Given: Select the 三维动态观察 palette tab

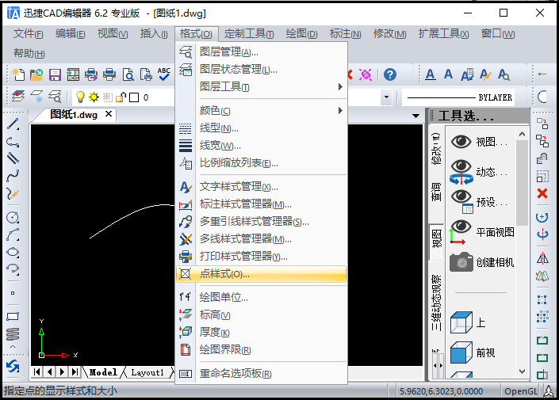Looking at the screenshot, I should (436, 303).
